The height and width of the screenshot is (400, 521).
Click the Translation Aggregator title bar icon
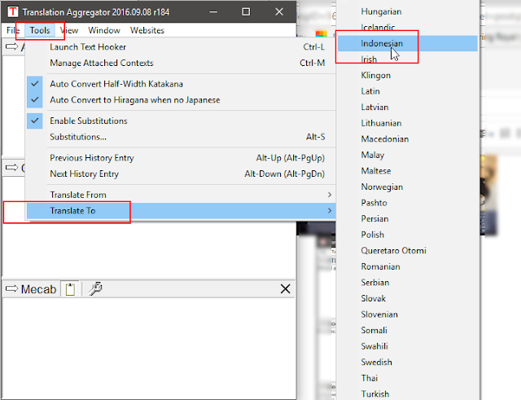coord(13,11)
